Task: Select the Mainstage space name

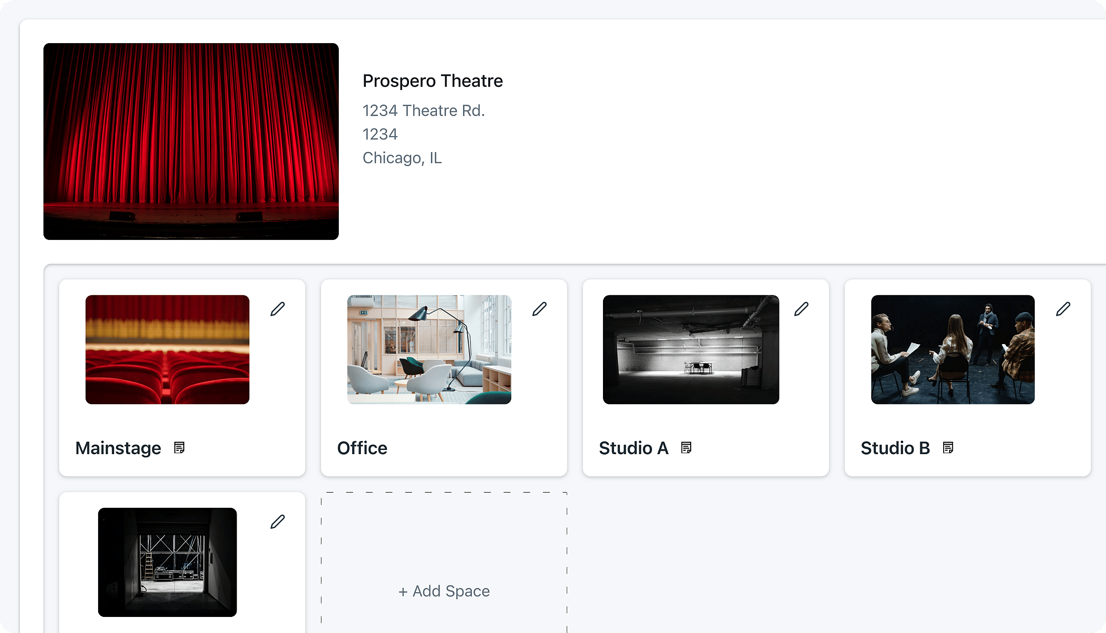Action: pos(118,448)
